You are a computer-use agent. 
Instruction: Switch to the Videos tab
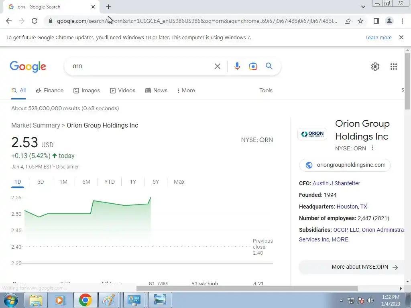123,91
